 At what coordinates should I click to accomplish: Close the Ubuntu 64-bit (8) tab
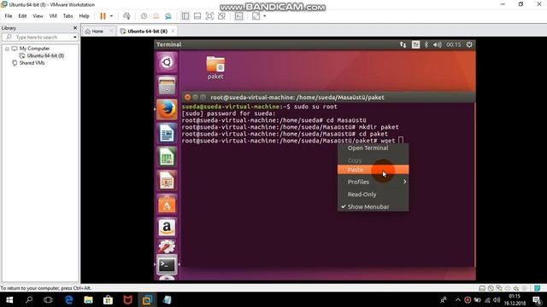pos(173,32)
